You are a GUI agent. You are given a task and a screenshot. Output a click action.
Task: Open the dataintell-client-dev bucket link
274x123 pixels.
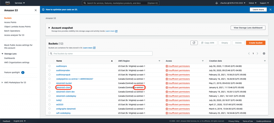tap(66, 92)
